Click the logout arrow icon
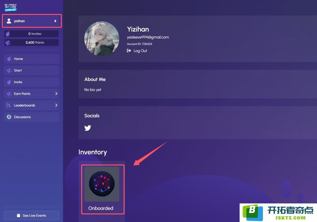 coord(129,50)
